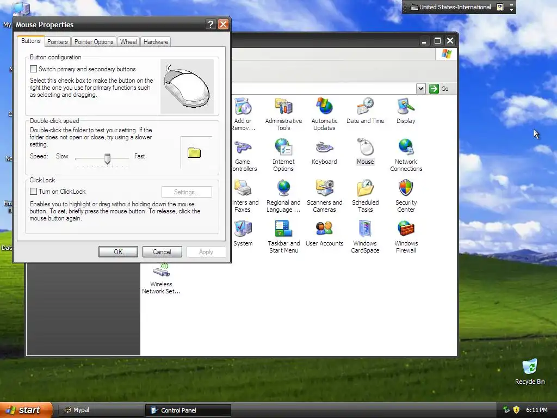Click the language bar help icon

[x=500, y=7]
